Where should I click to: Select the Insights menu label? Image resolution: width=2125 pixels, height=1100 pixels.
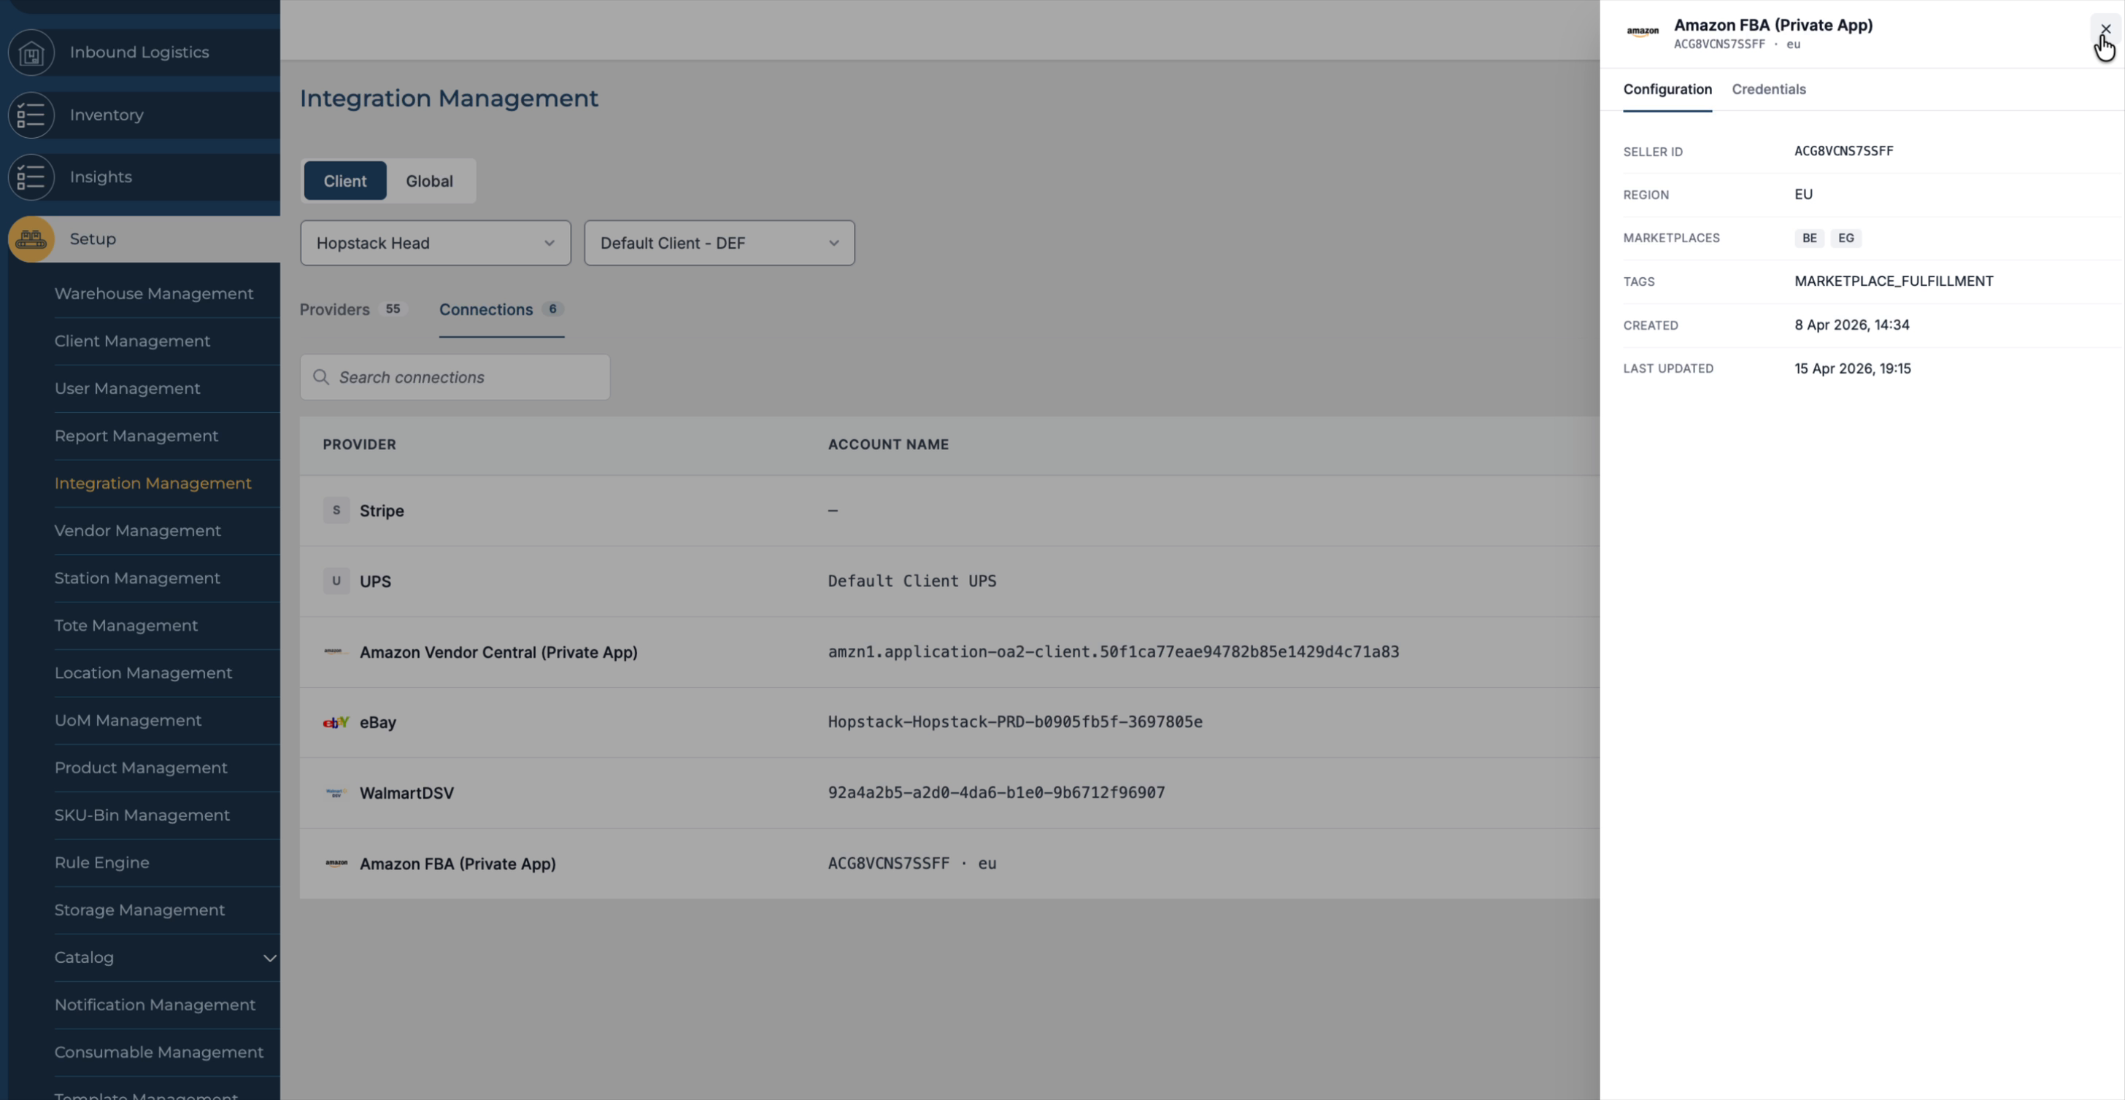(101, 177)
